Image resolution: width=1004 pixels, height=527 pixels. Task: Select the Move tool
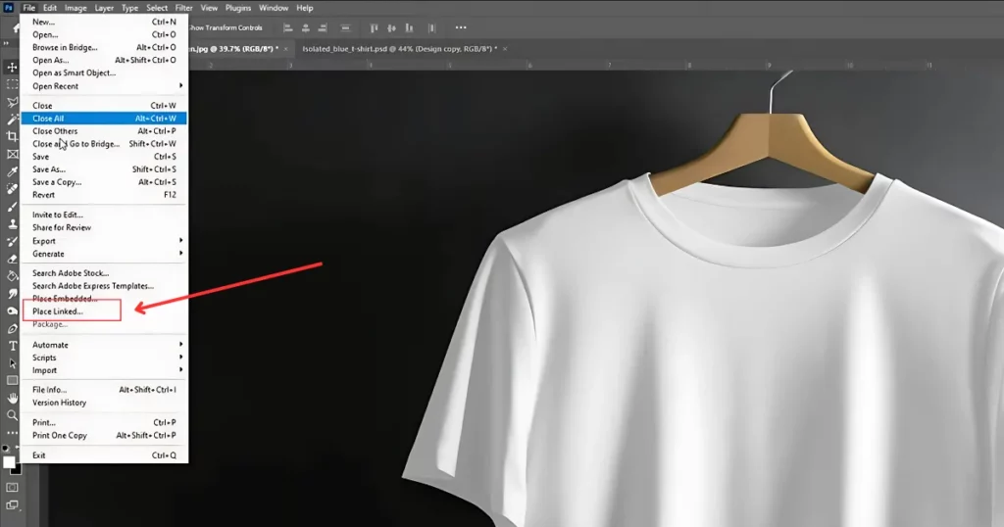coord(13,67)
